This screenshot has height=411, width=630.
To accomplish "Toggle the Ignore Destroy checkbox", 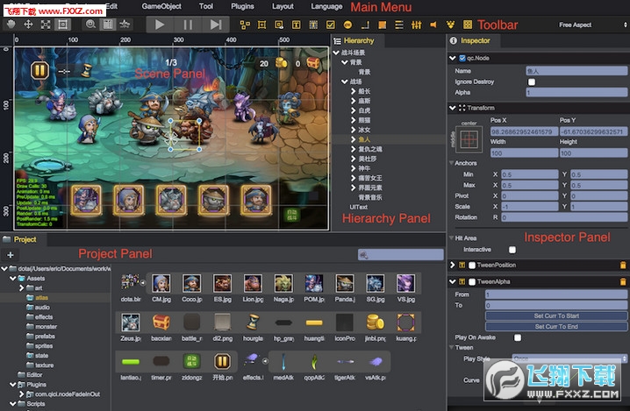I will [532, 81].
